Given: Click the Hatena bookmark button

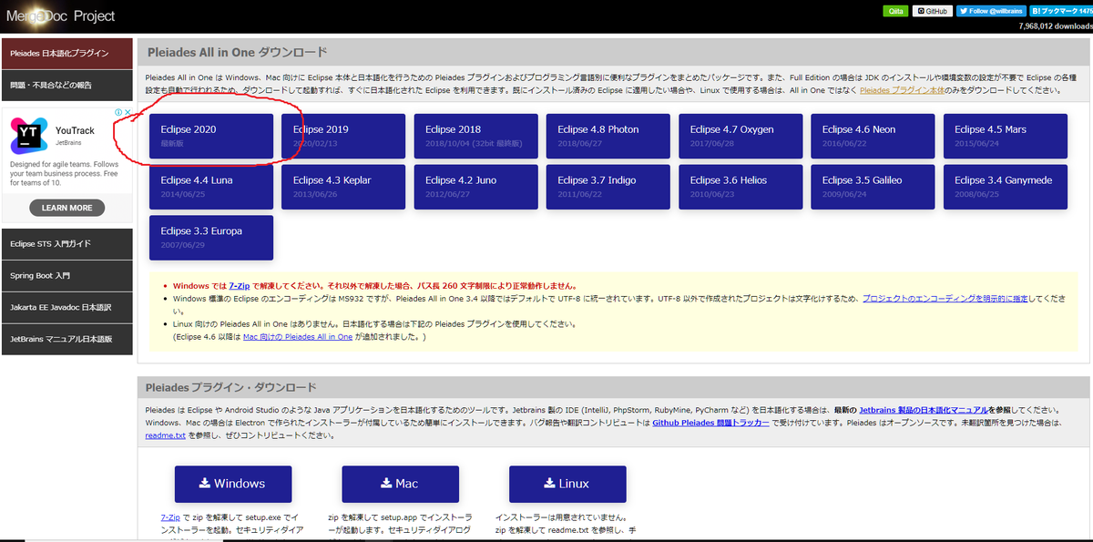Looking at the screenshot, I should tap(1060, 11).
